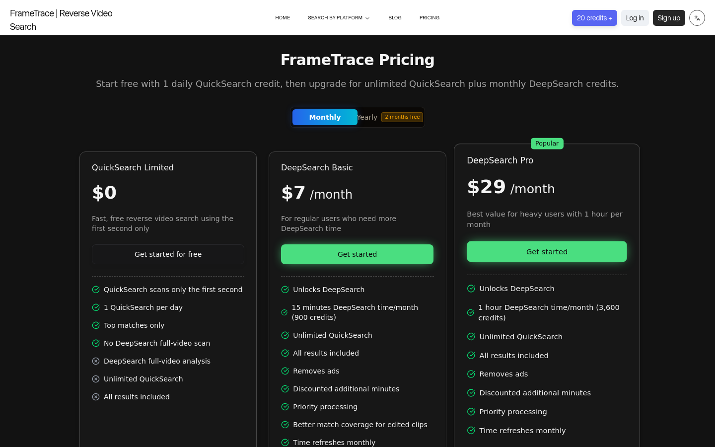Click Get started on DeepSearch Pro

point(547,252)
